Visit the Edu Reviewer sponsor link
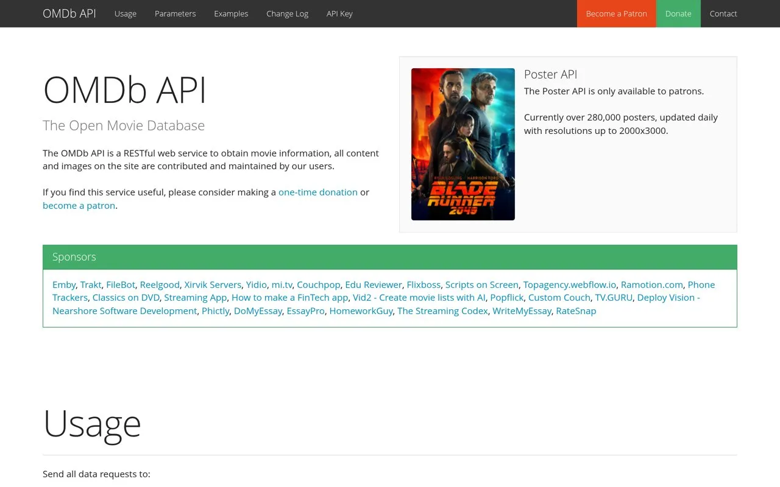 [x=374, y=285]
